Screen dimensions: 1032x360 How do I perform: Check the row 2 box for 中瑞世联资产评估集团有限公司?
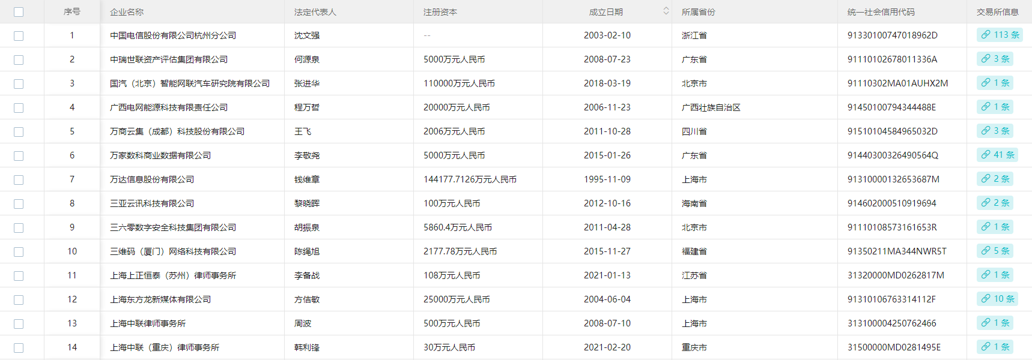(19, 60)
